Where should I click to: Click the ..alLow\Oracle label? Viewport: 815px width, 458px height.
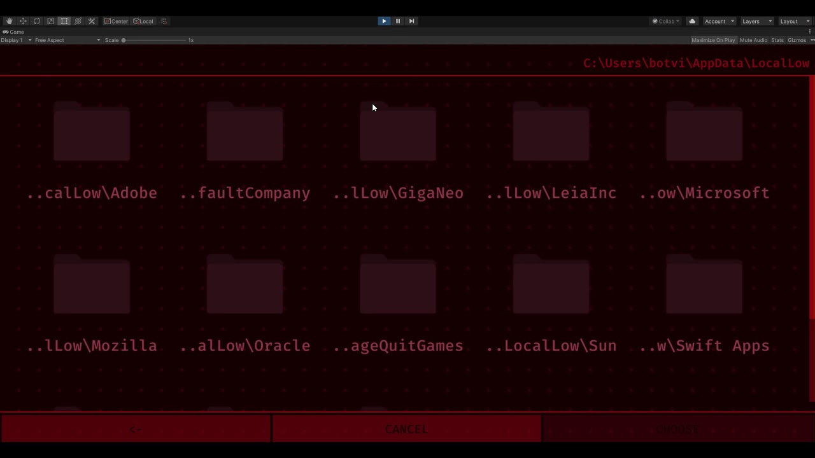pos(244,345)
